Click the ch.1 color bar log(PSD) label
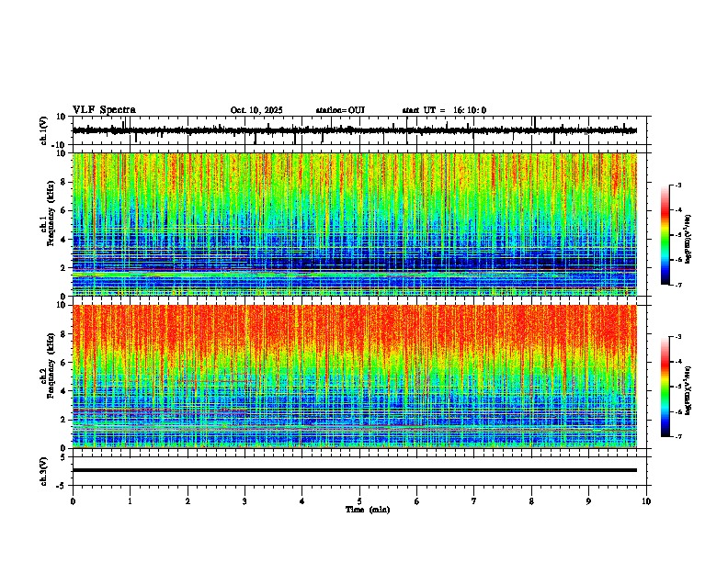The width and height of the screenshot is (728, 562). [688, 239]
